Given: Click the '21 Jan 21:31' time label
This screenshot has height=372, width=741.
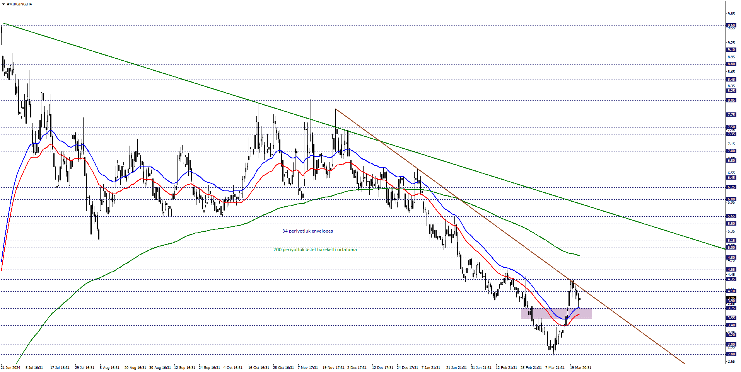Looking at the screenshot, I should click(x=457, y=368).
